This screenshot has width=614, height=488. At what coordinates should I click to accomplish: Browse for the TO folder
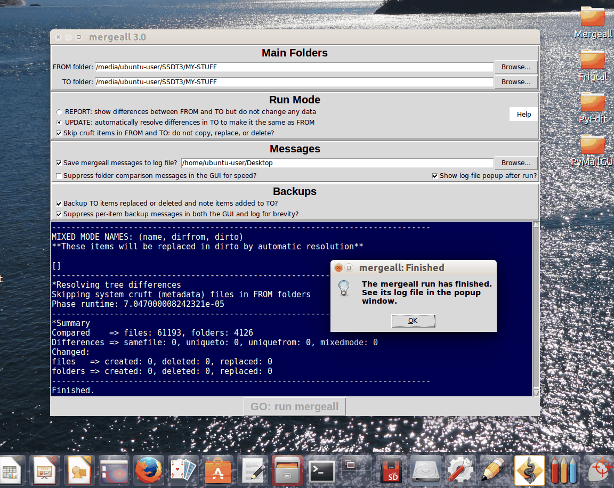516,82
